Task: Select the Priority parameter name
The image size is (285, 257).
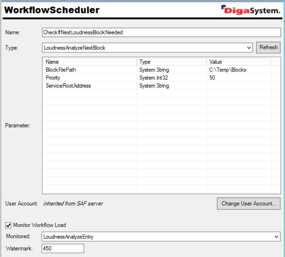Action: click(x=53, y=78)
